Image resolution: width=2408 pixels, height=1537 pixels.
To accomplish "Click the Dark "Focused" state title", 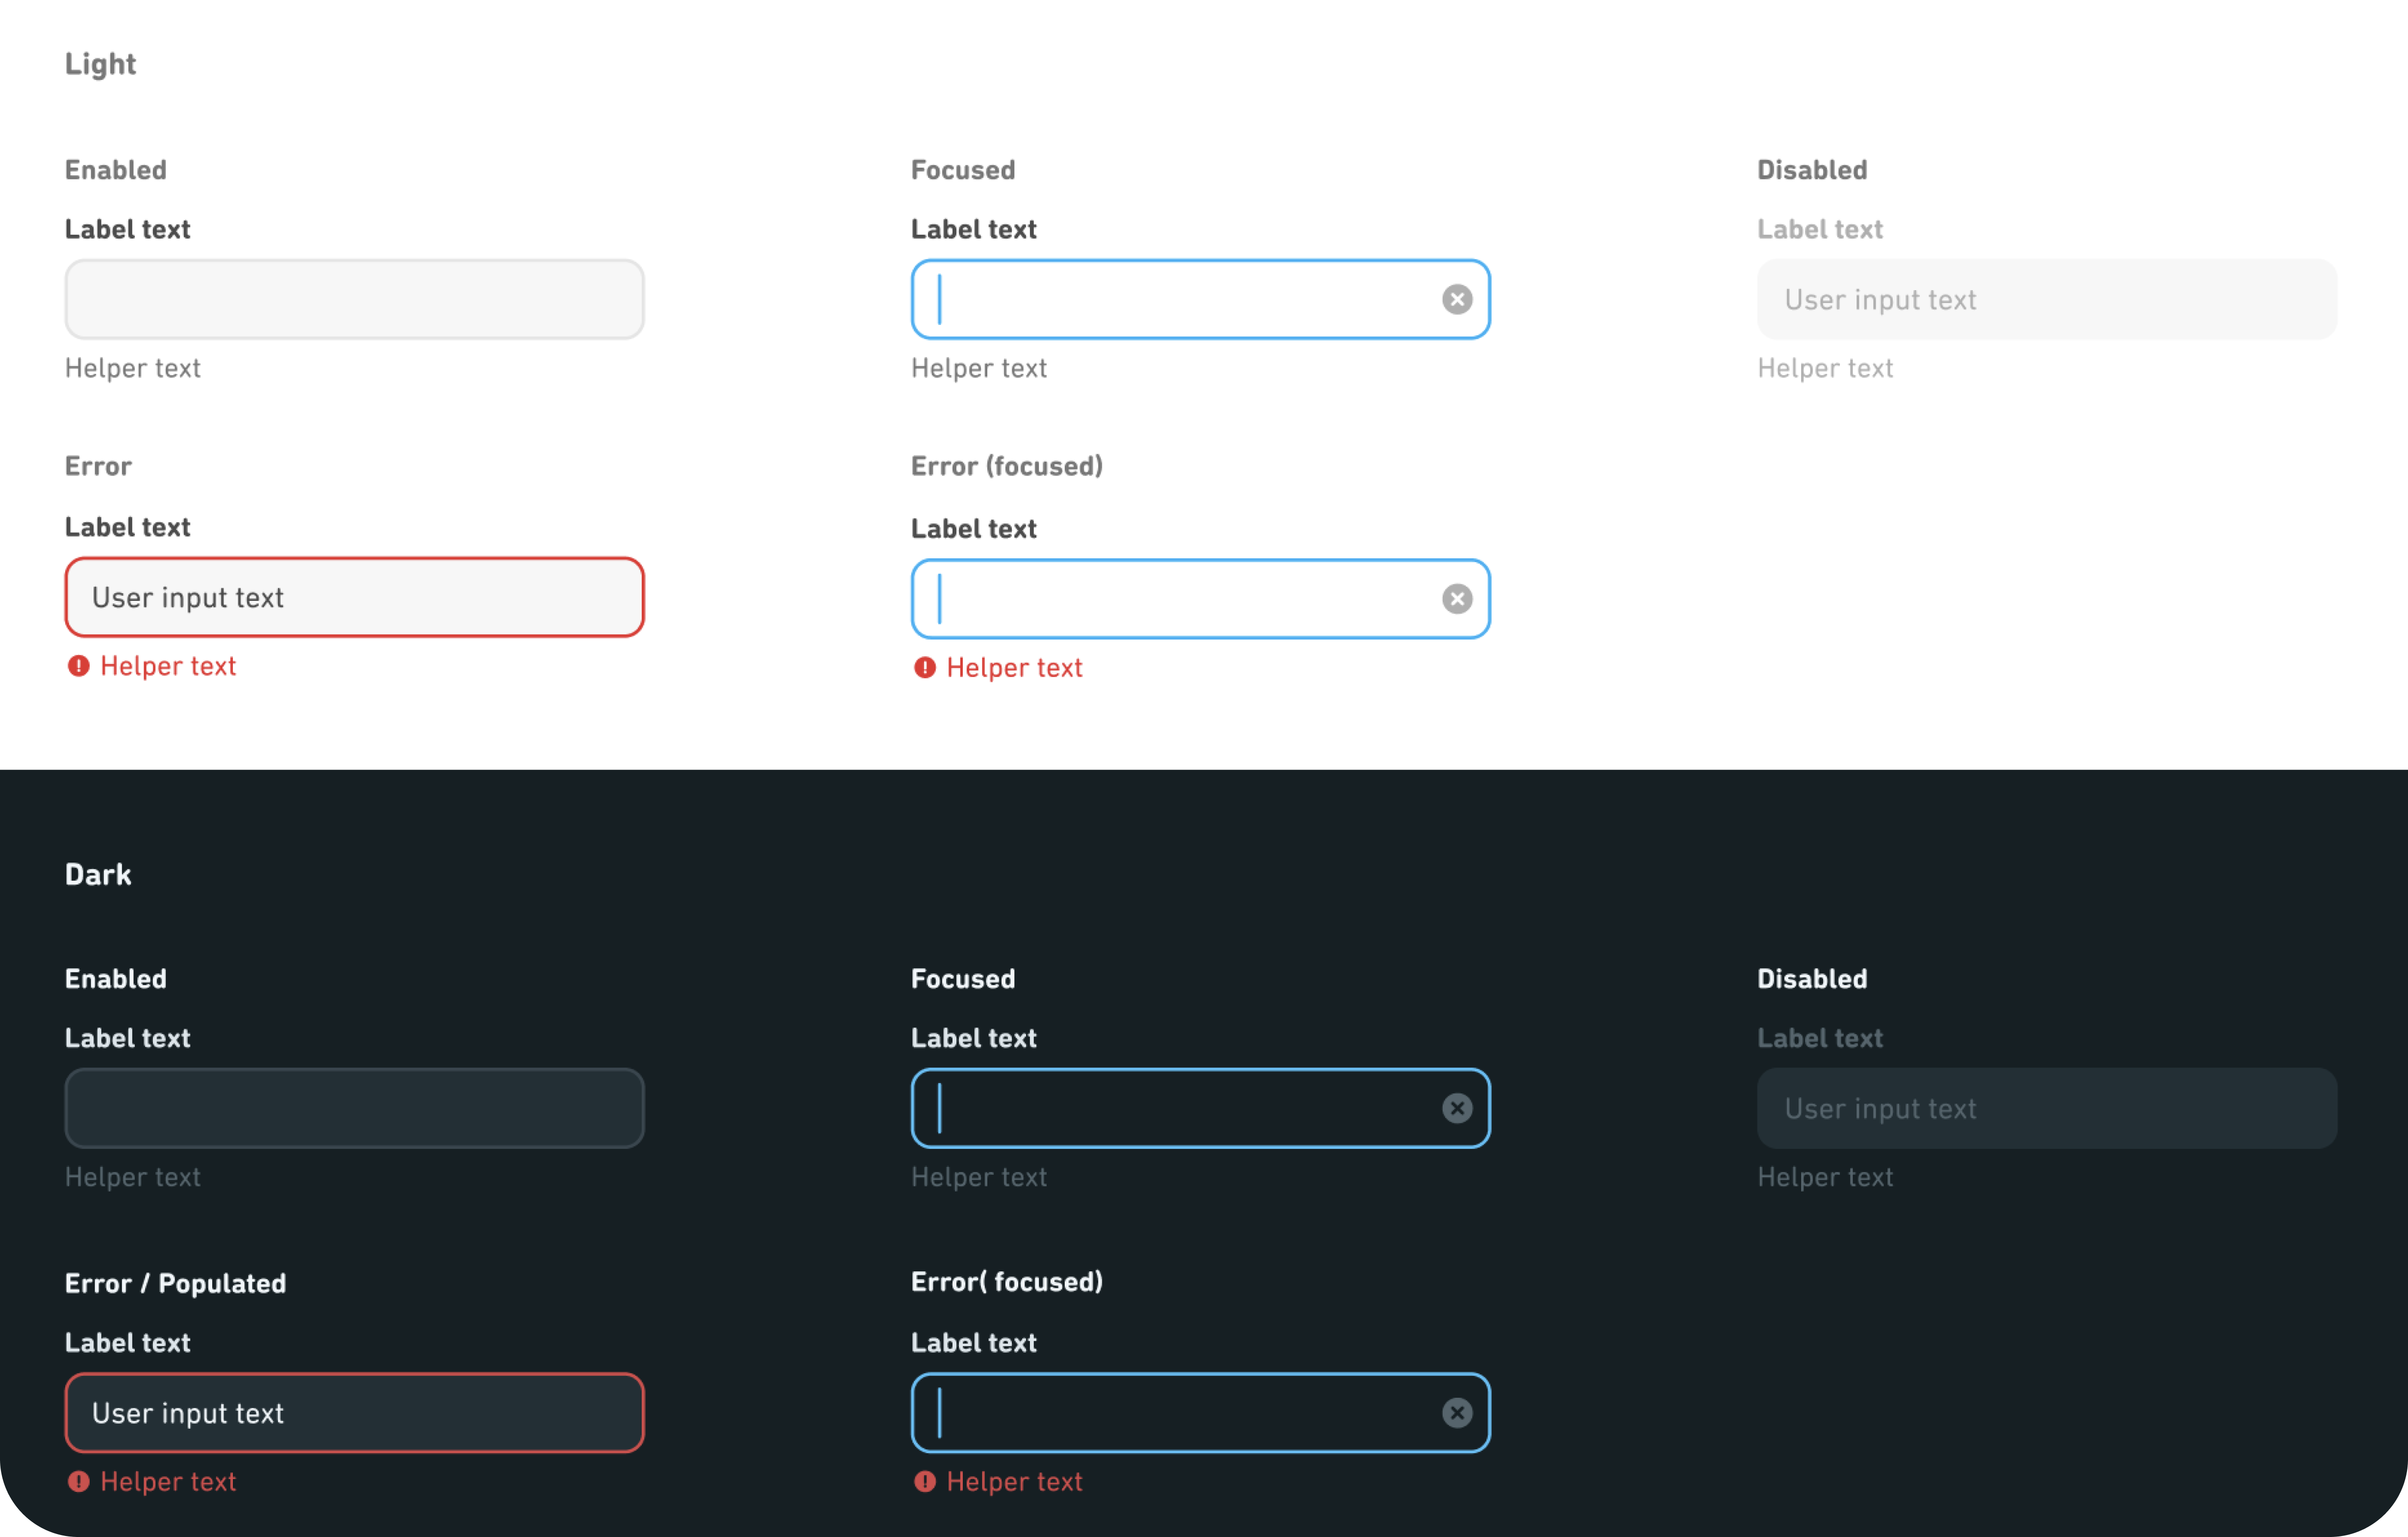I will [x=963, y=978].
